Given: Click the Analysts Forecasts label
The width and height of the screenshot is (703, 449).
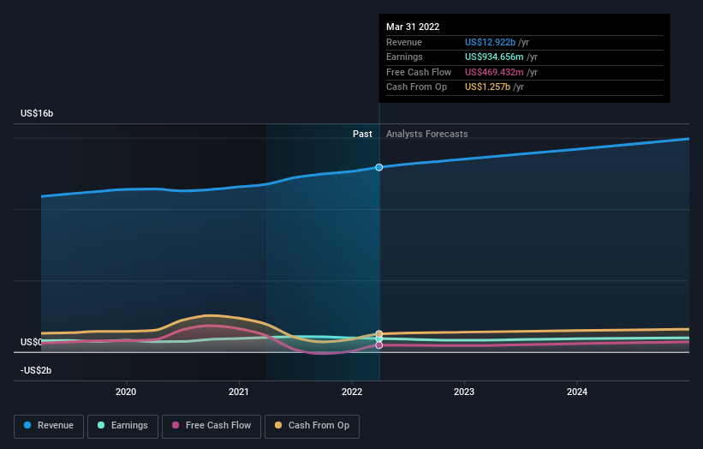Looking at the screenshot, I should [426, 134].
